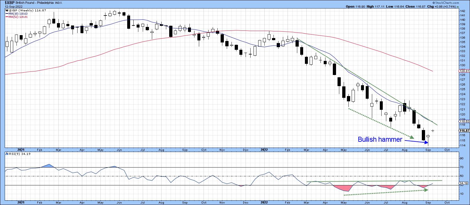Screen dimensions: 470x205
Task: Click the blue arrow pointing to the hammer candle
Action: coord(416,141)
